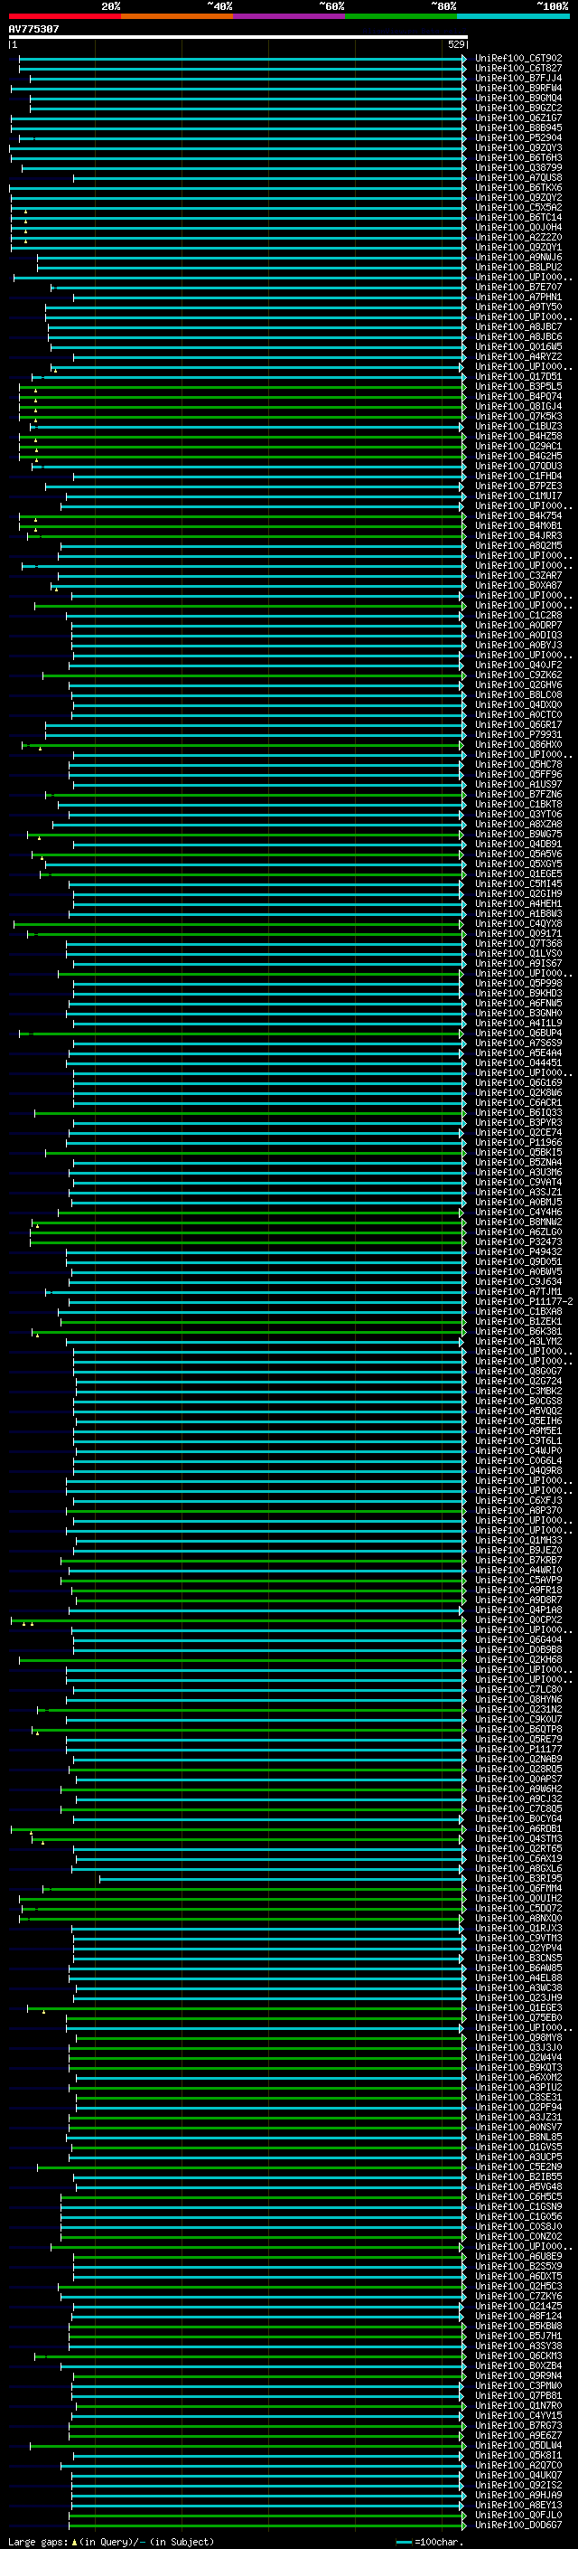The image size is (578, 2549).
Task: Select the UniRef100_C4Y4H6 label
Action: (517, 1211)
